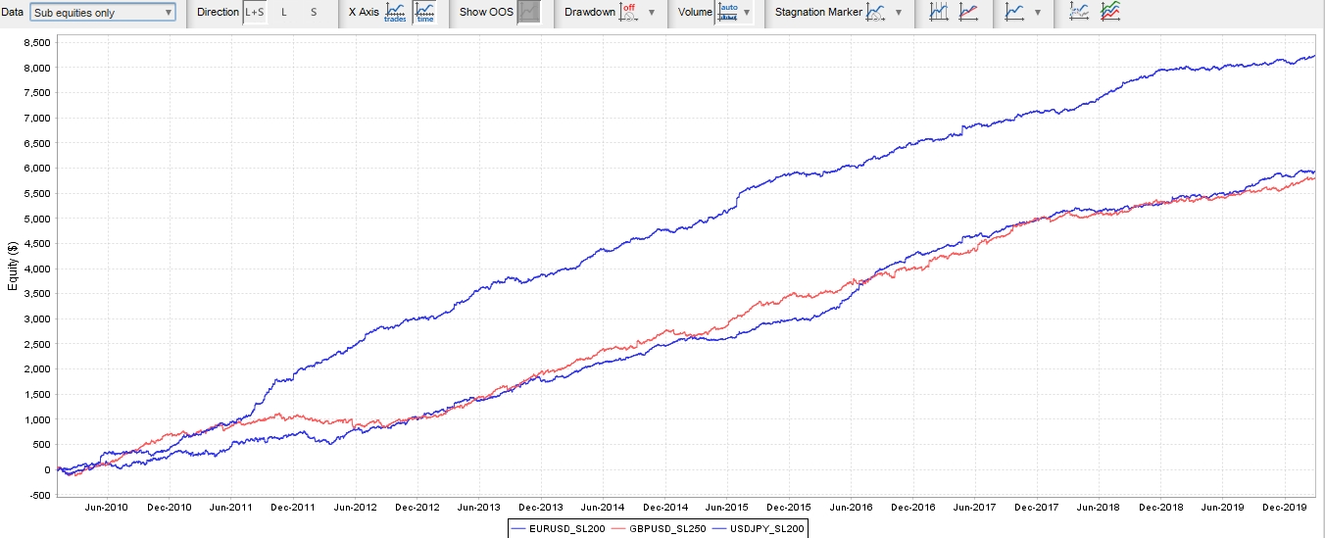Expand the Volume options arrow
1325x538 pixels.
(748, 13)
